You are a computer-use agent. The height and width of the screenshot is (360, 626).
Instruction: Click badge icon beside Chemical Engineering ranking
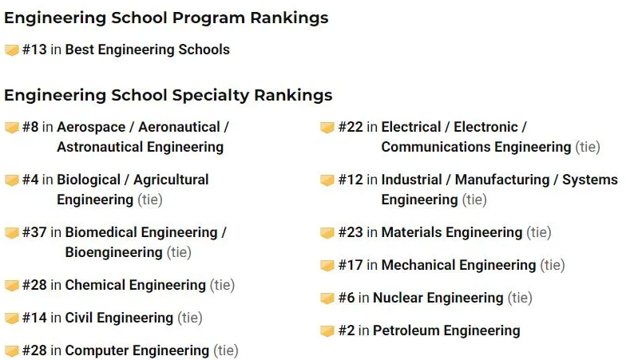12,286
